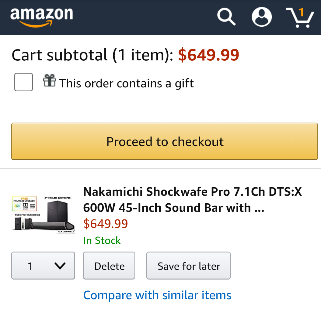Open the account profile icon
Screen dimensions: 321x315
point(262,17)
